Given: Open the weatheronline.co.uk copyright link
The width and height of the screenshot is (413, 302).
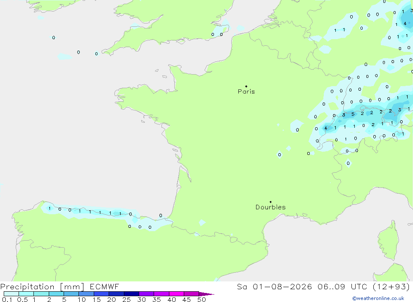Looking at the screenshot, I should (x=378, y=298).
